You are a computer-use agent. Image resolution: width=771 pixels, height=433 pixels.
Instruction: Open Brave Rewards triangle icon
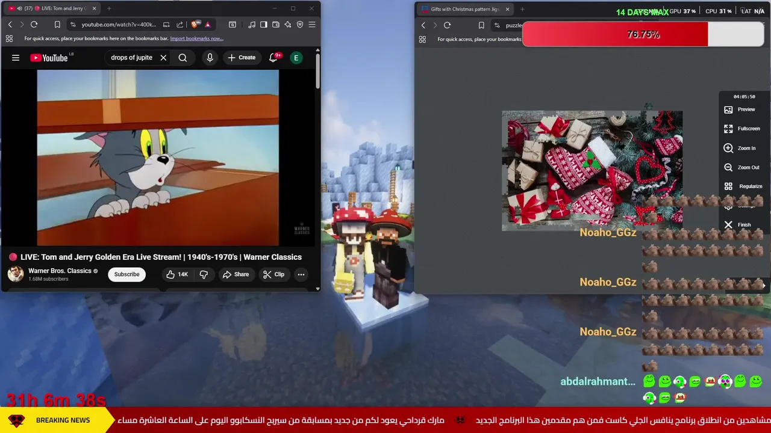[207, 25]
